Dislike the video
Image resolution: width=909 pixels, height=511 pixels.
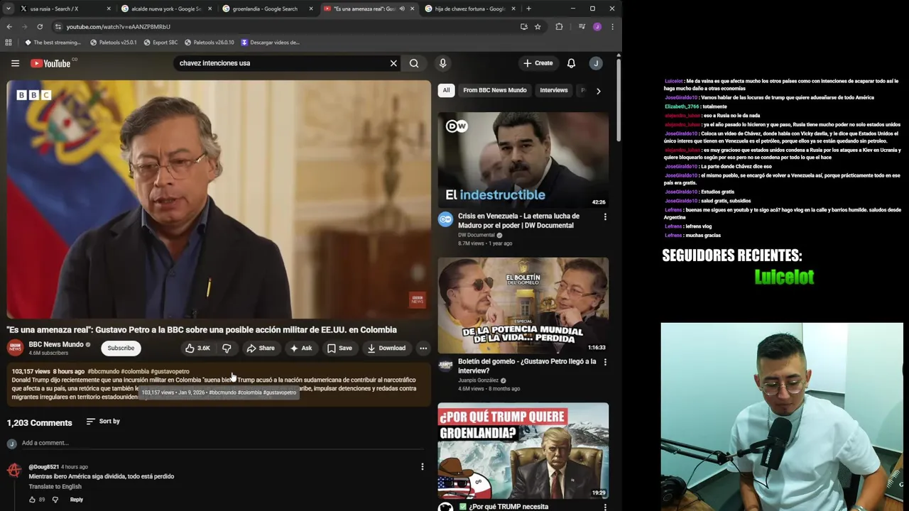click(227, 348)
